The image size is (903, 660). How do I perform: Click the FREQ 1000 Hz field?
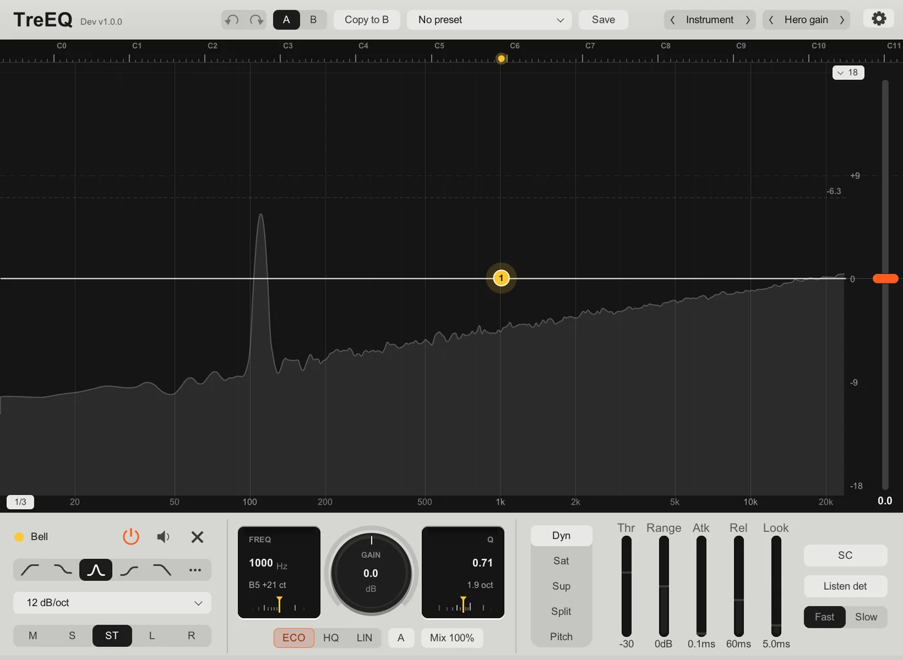279,572
